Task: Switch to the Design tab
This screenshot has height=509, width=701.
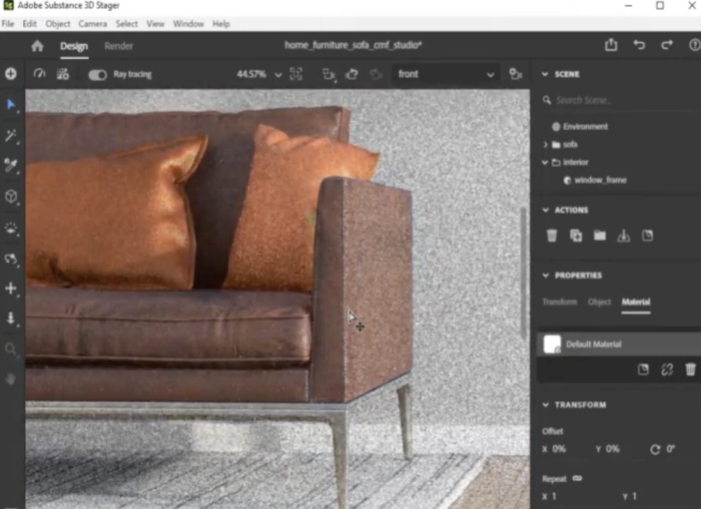Action: [x=74, y=46]
